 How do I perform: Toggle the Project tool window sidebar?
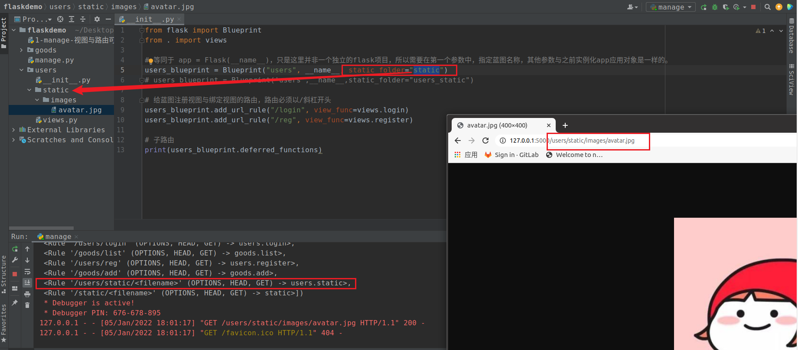[x=4, y=33]
